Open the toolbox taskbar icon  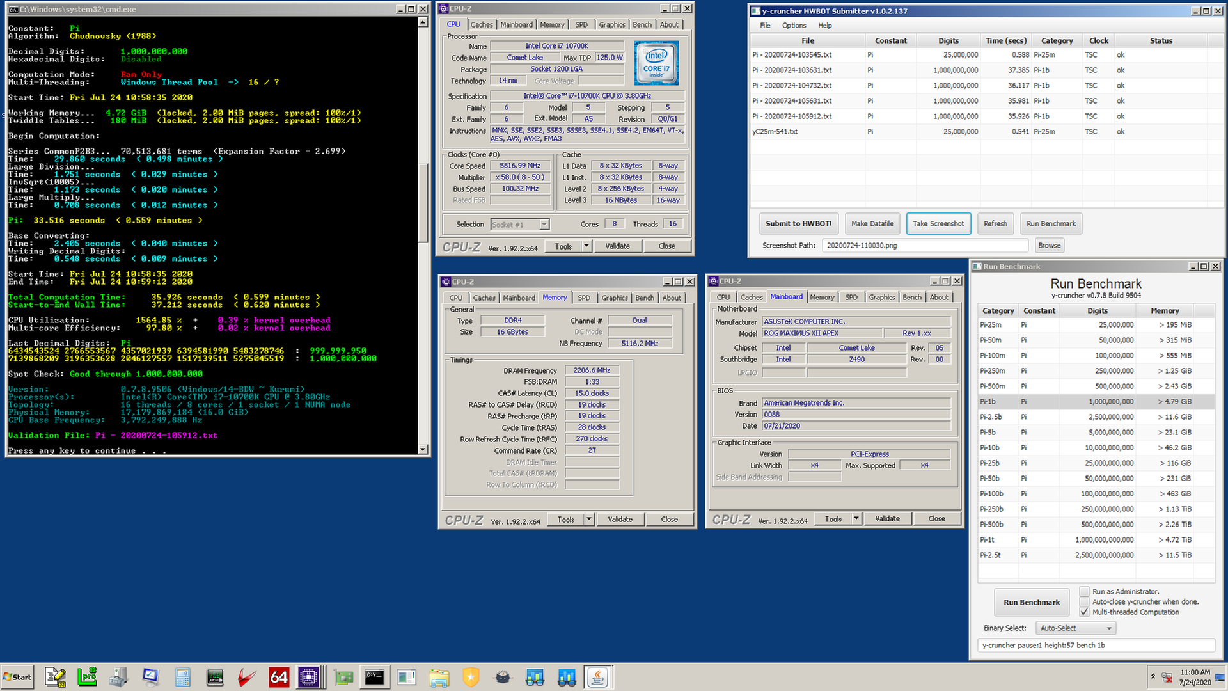pos(119,677)
